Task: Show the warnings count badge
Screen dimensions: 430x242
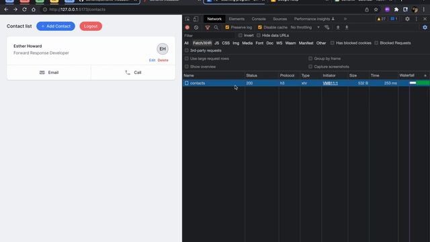Action: coord(381,19)
